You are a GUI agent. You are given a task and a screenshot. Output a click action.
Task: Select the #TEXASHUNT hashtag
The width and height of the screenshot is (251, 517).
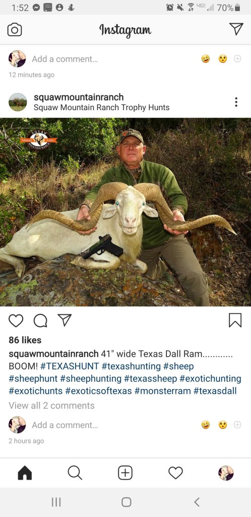(x=70, y=366)
